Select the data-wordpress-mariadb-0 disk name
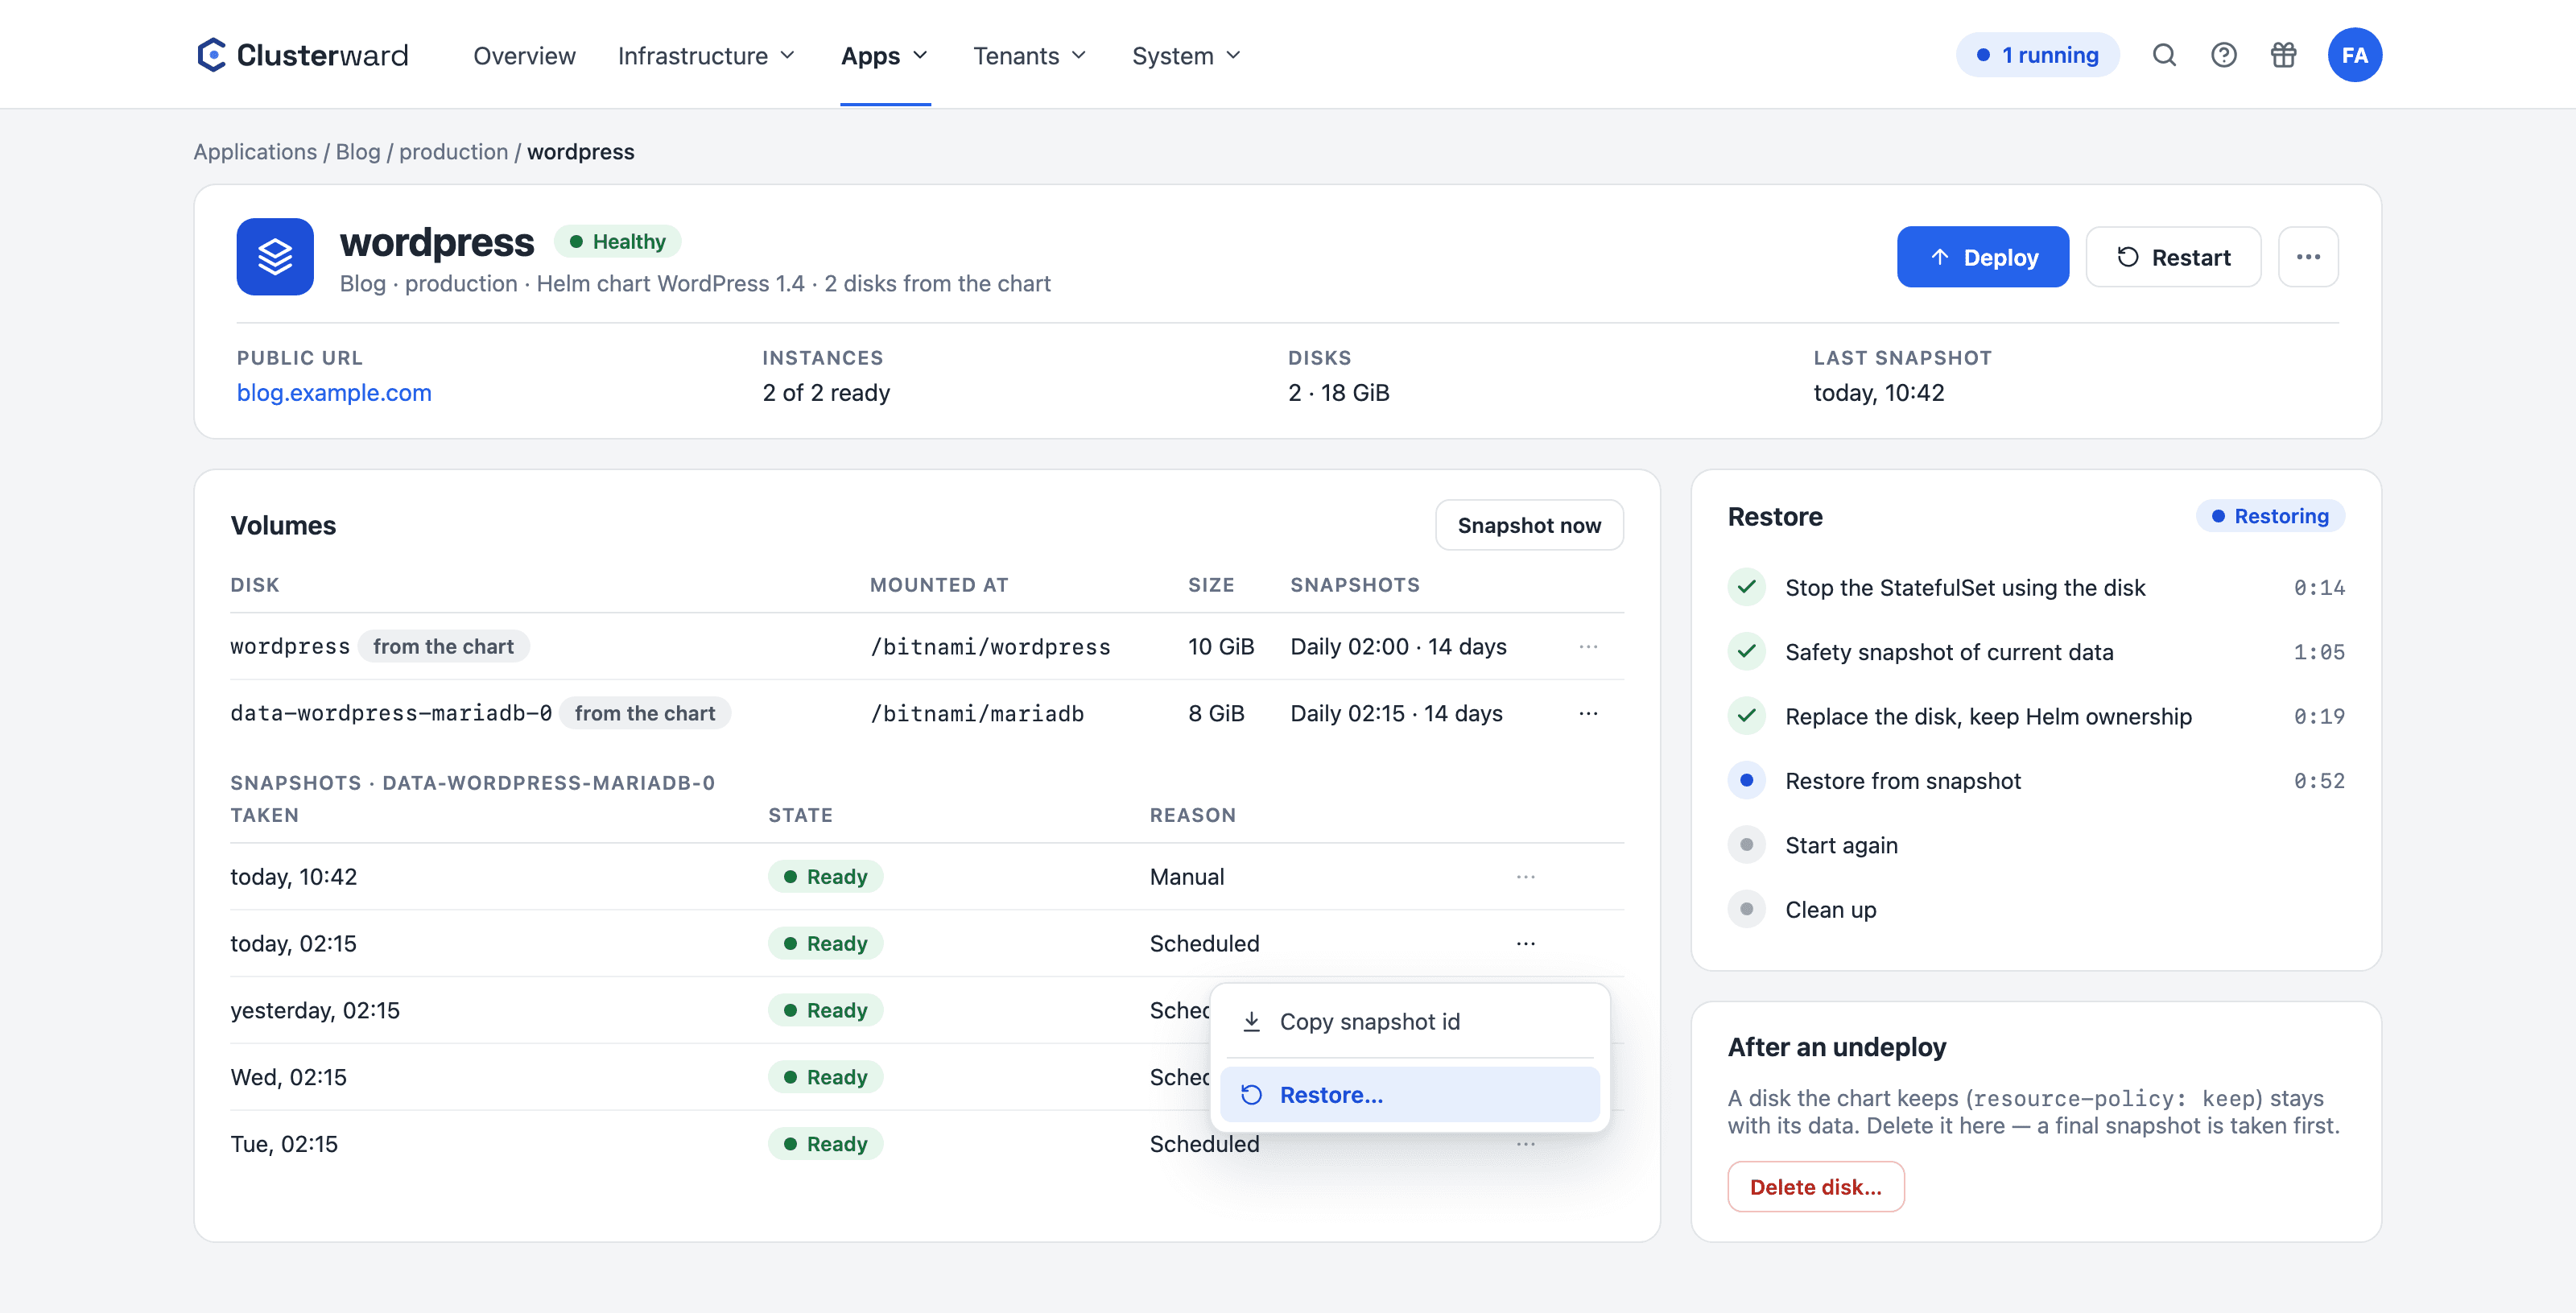The height and width of the screenshot is (1313, 2576). 391,714
